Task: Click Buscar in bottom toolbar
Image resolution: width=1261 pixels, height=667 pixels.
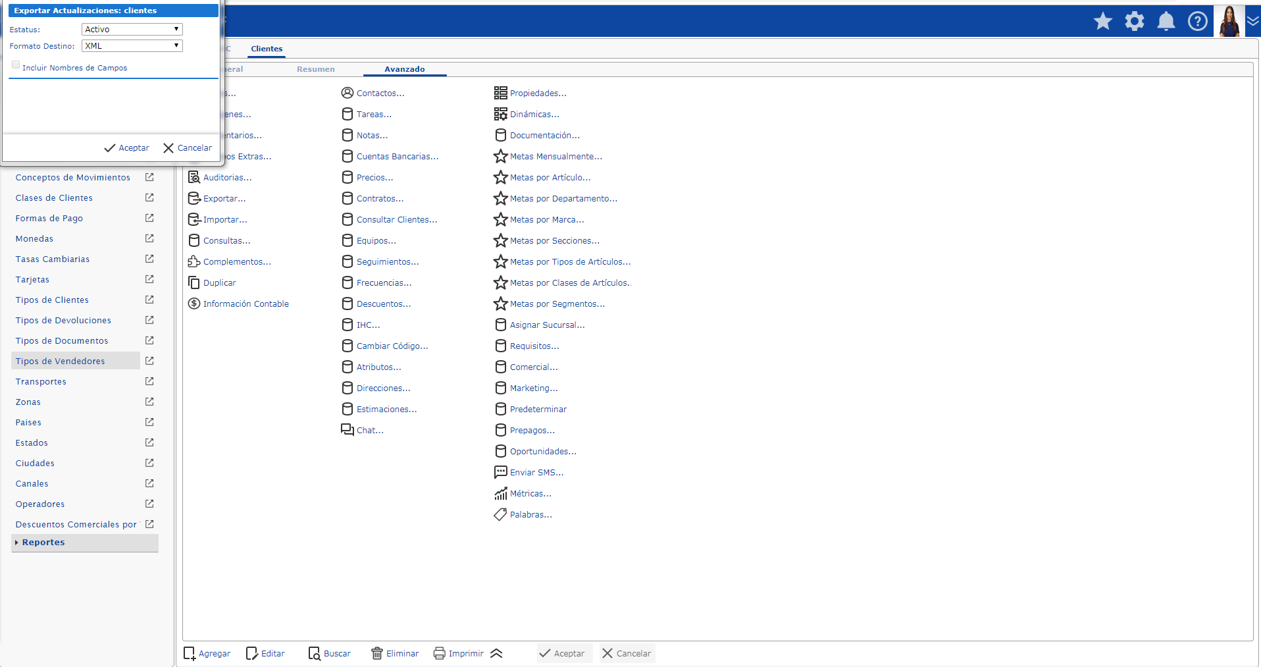Action: click(x=330, y=653)
